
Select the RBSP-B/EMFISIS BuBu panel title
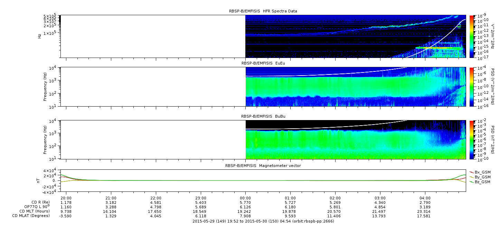(263, 116)
